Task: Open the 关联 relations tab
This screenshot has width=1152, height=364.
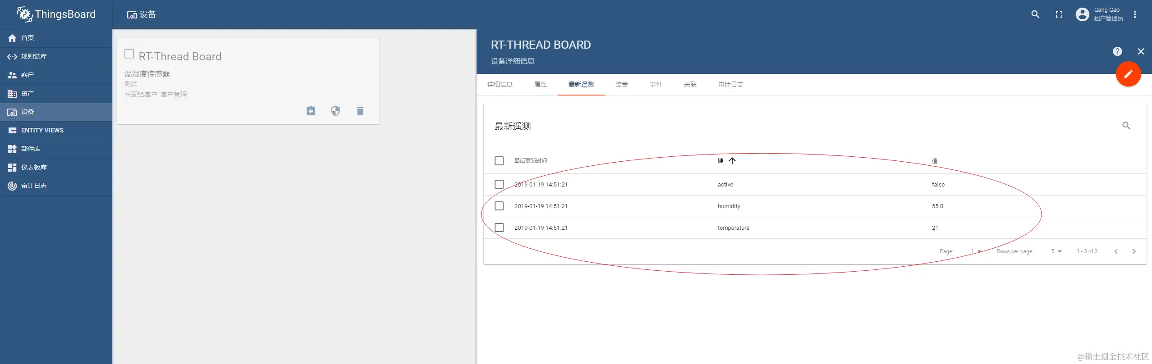Action: pos(690,84)
